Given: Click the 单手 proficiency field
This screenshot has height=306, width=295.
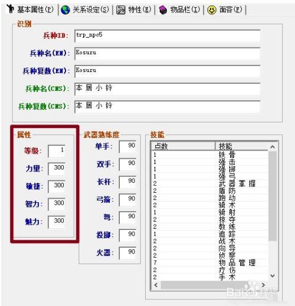Looking at the screenshot, I should 127,147.
